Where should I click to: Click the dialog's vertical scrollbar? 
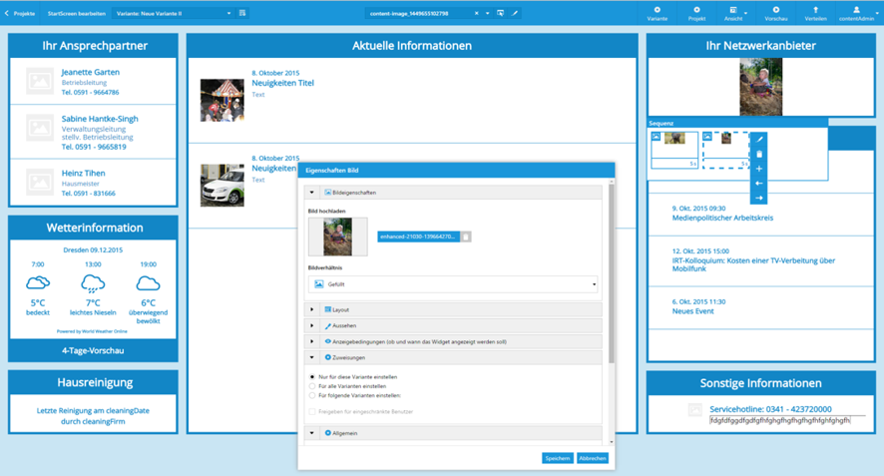click(612, 273)
